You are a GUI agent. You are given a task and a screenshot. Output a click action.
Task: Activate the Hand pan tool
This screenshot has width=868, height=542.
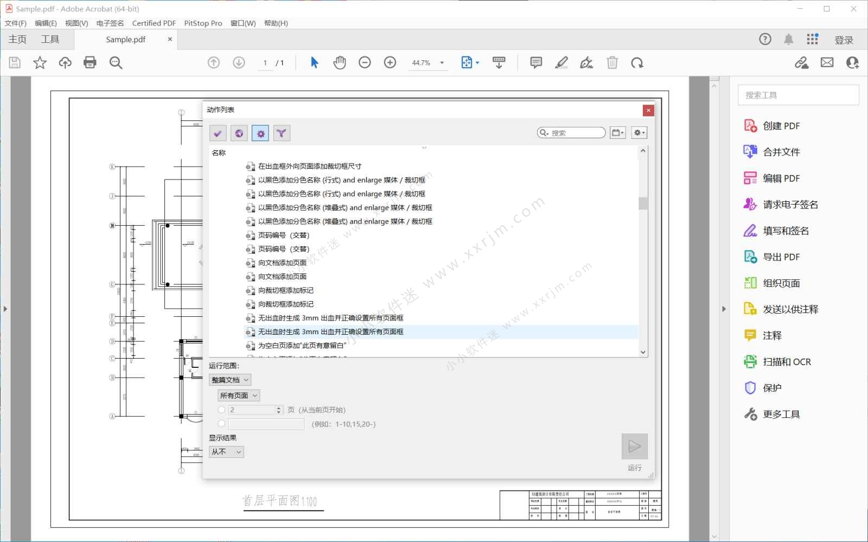[x=340, y=63]
